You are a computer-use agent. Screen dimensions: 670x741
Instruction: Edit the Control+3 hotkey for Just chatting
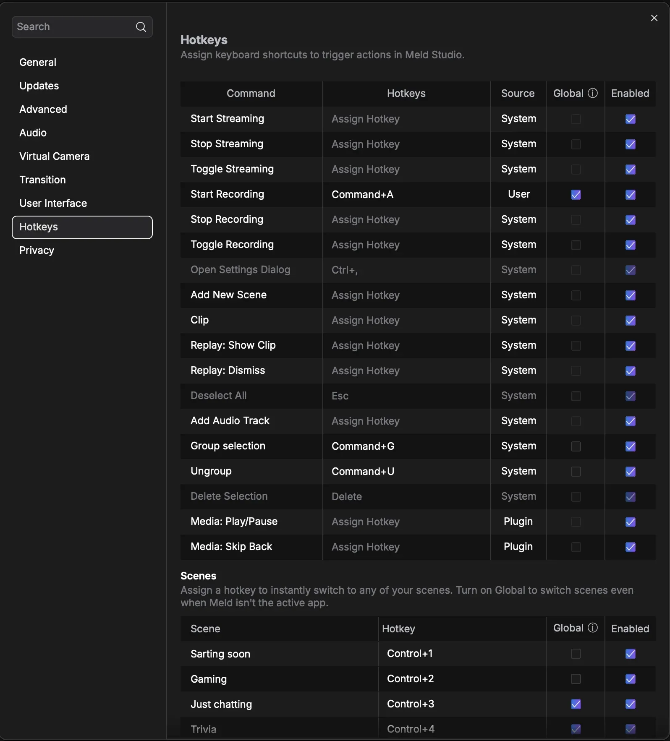(462, 704)
